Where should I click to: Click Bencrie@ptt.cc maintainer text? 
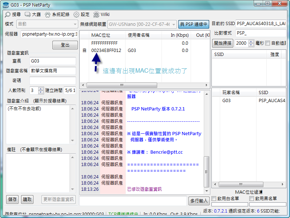coord(166,152)
